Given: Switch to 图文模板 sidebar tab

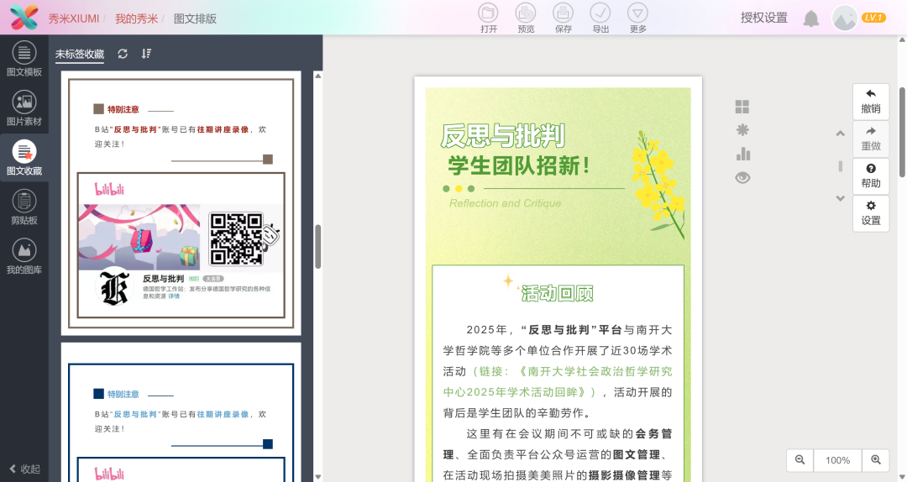Looking at the screenshot, I should coord(24,59).
